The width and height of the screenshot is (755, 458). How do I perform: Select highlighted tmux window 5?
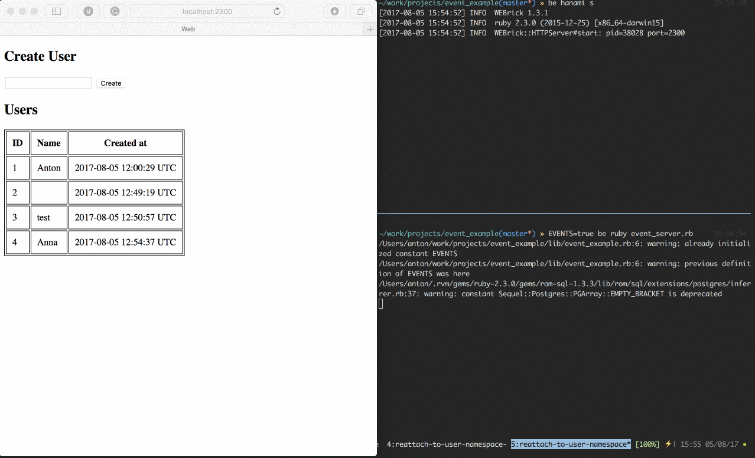(570, 444)
